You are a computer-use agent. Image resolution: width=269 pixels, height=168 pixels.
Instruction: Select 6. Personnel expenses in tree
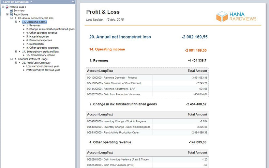tap(39, 40)
